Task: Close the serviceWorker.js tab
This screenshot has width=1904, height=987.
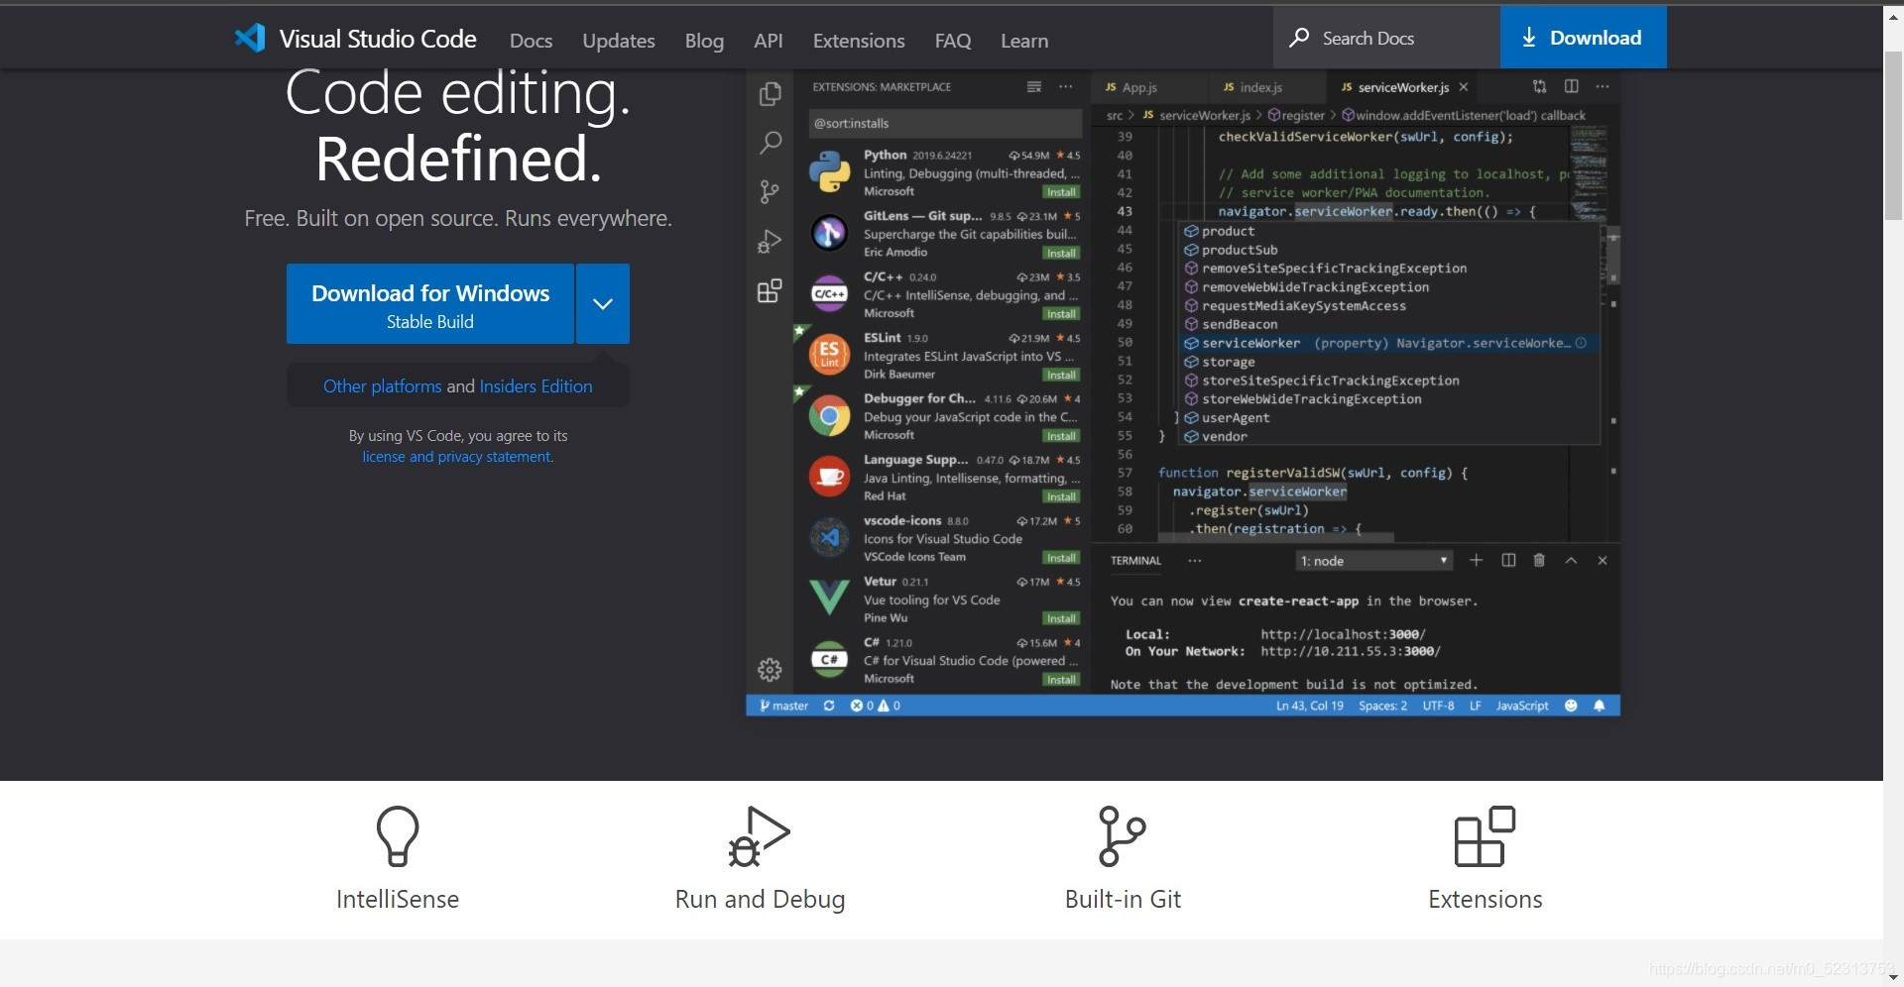Action: pos(1464,87)
